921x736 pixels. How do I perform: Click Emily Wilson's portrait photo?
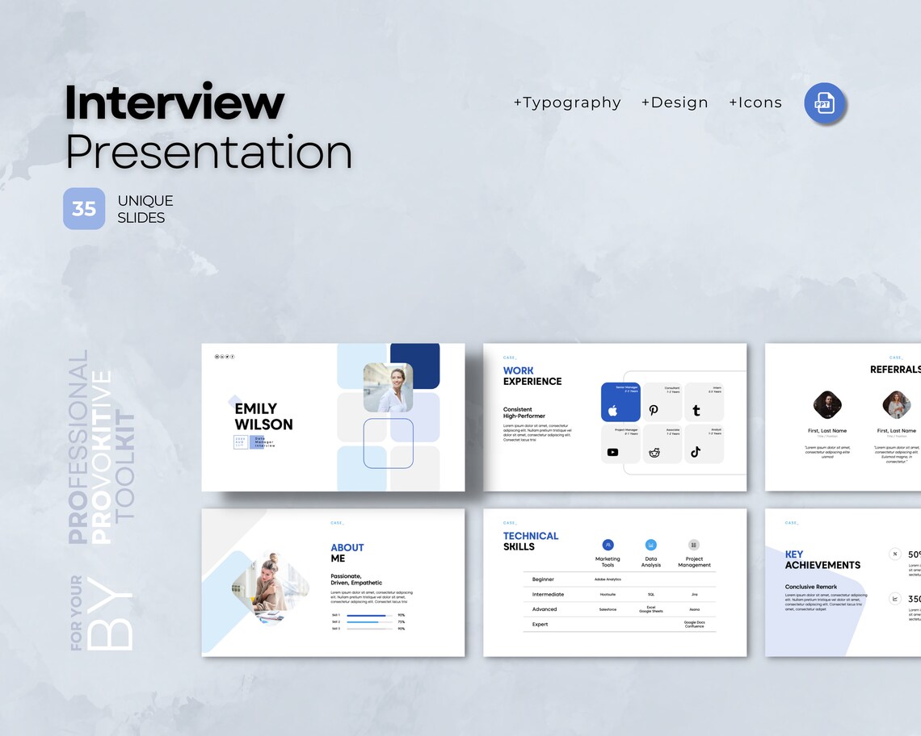[x=389, y=386]
